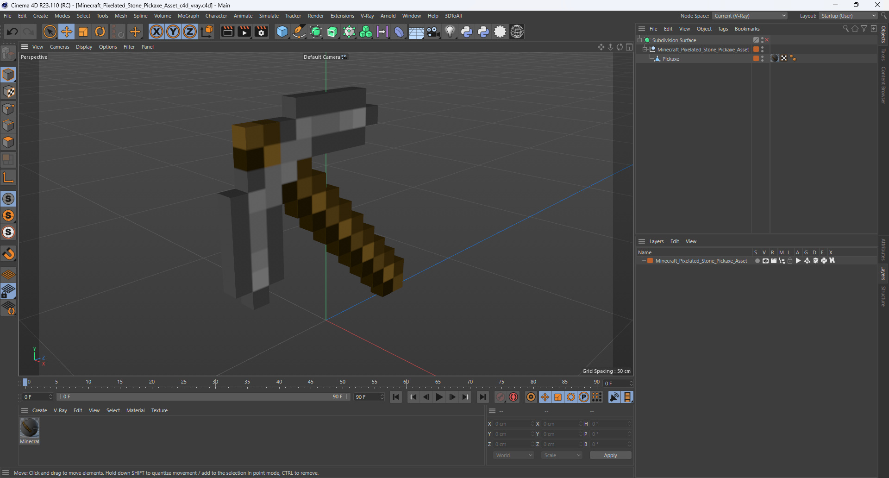Render to Picture Viewer

244,31
